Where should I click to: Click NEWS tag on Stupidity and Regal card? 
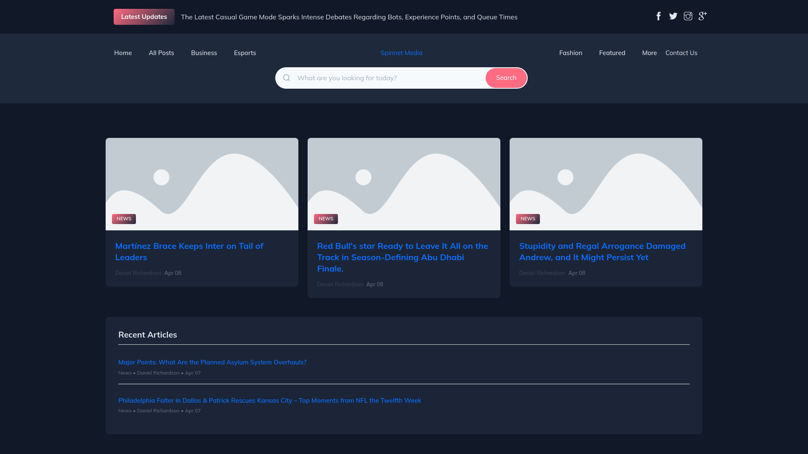[x=528, y=219]
